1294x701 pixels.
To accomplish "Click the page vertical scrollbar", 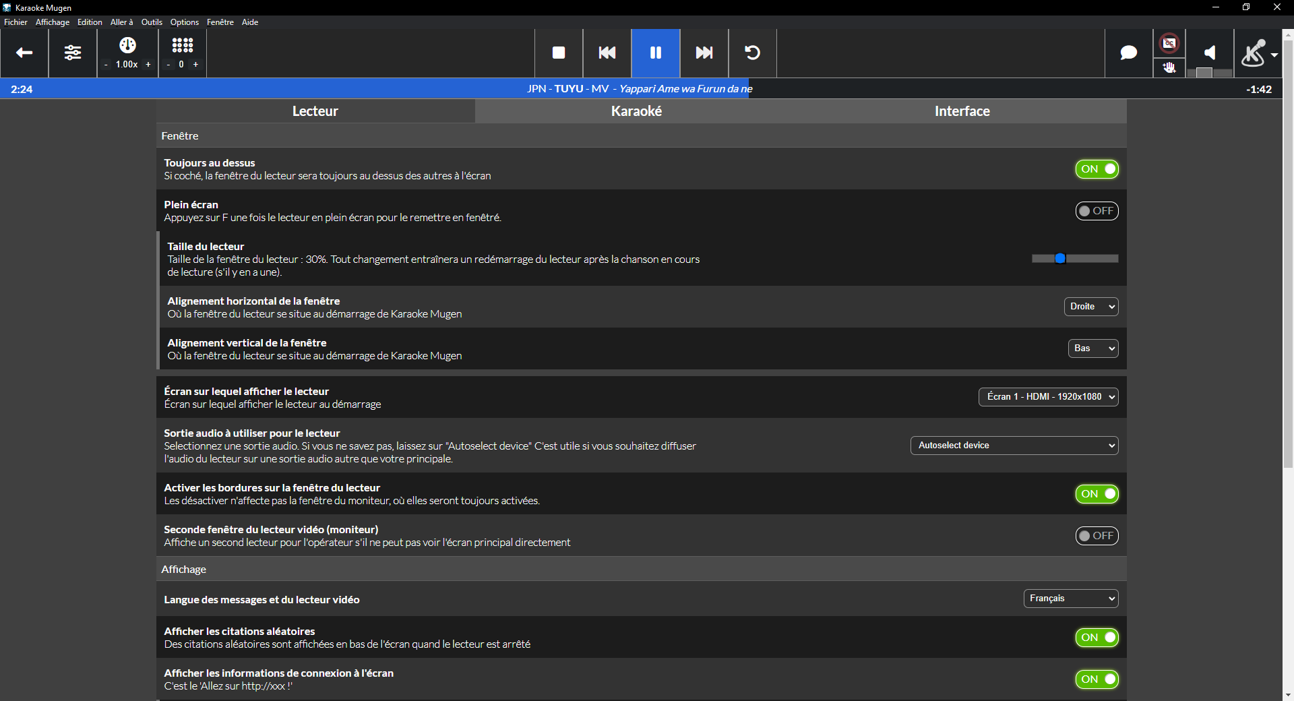I will point(1288,253).
